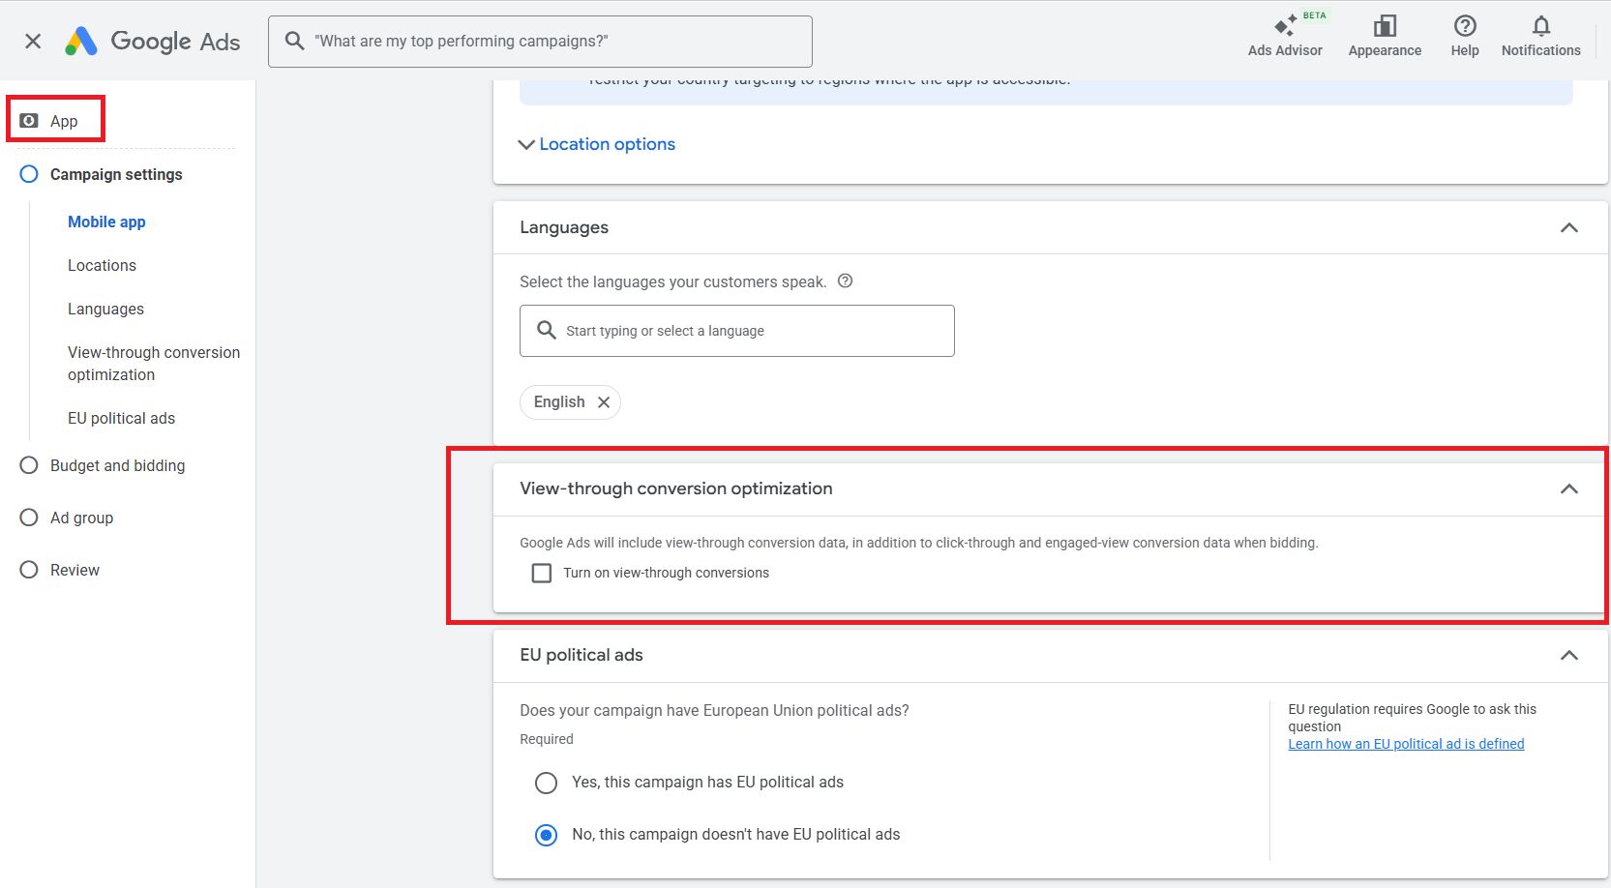Expand Location options
This screenshot has width=1611, height=888.
(x=597, y=144)
